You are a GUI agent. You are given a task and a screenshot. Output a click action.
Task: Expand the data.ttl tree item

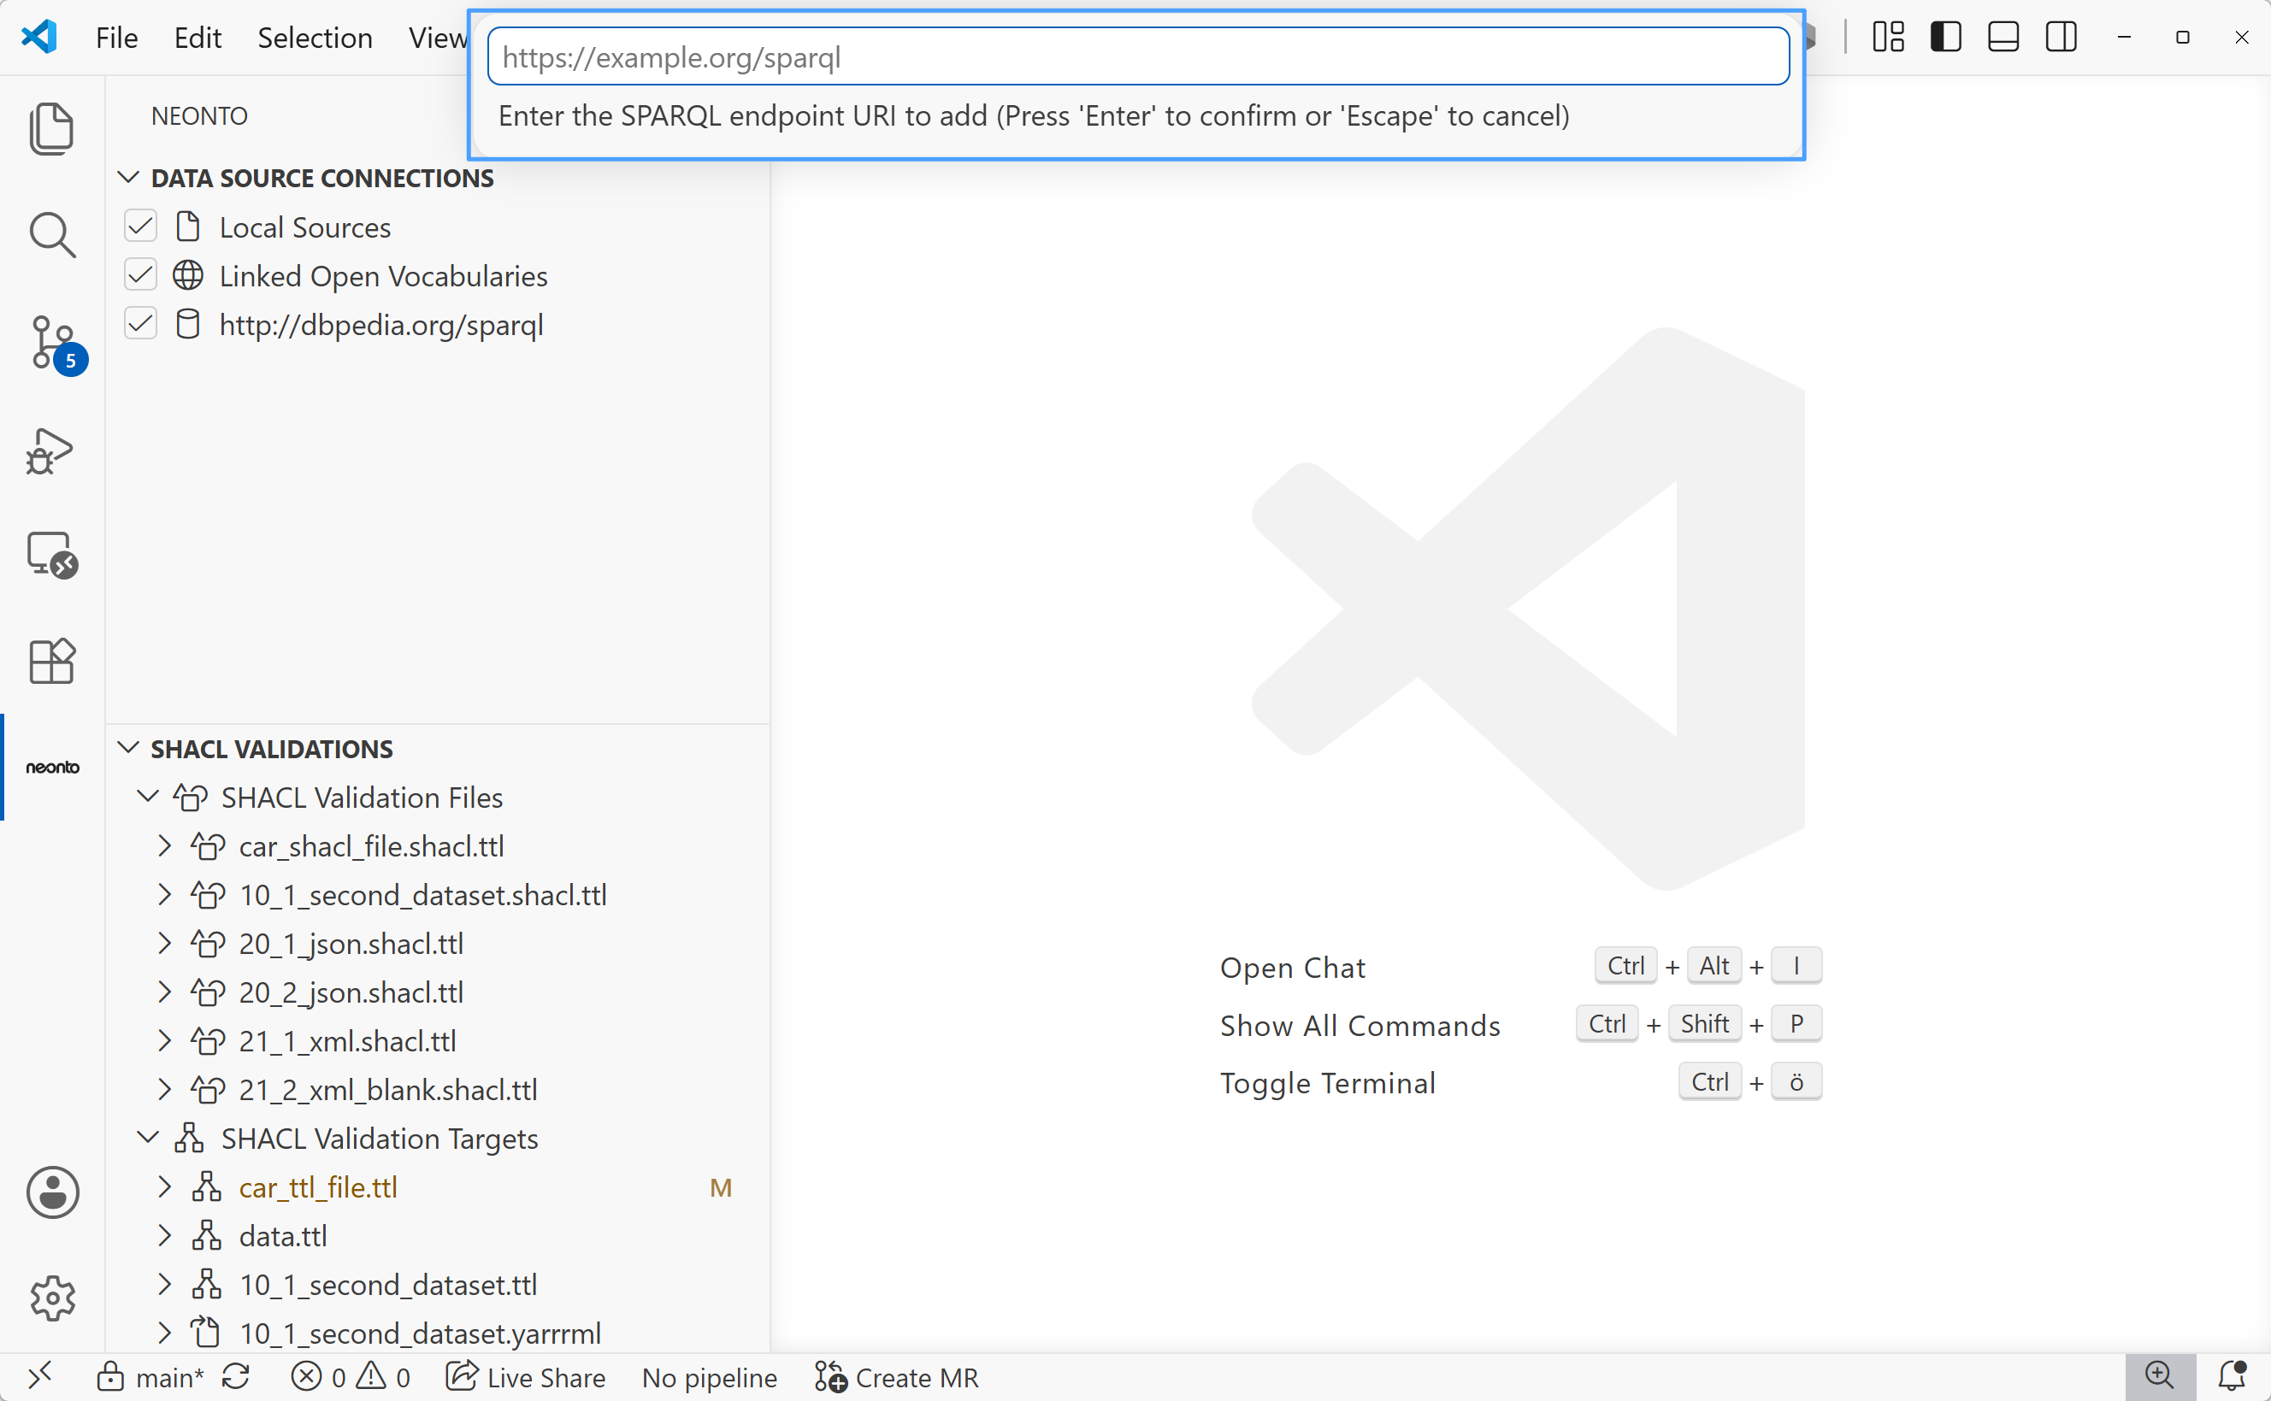point(165,1236)
